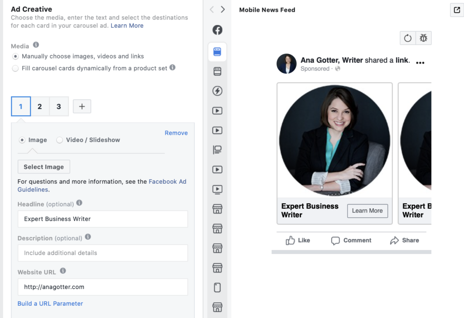Screen dimensions: 464x318
Task: Open preview in new window icon
Action: click(x=456, y=10)
